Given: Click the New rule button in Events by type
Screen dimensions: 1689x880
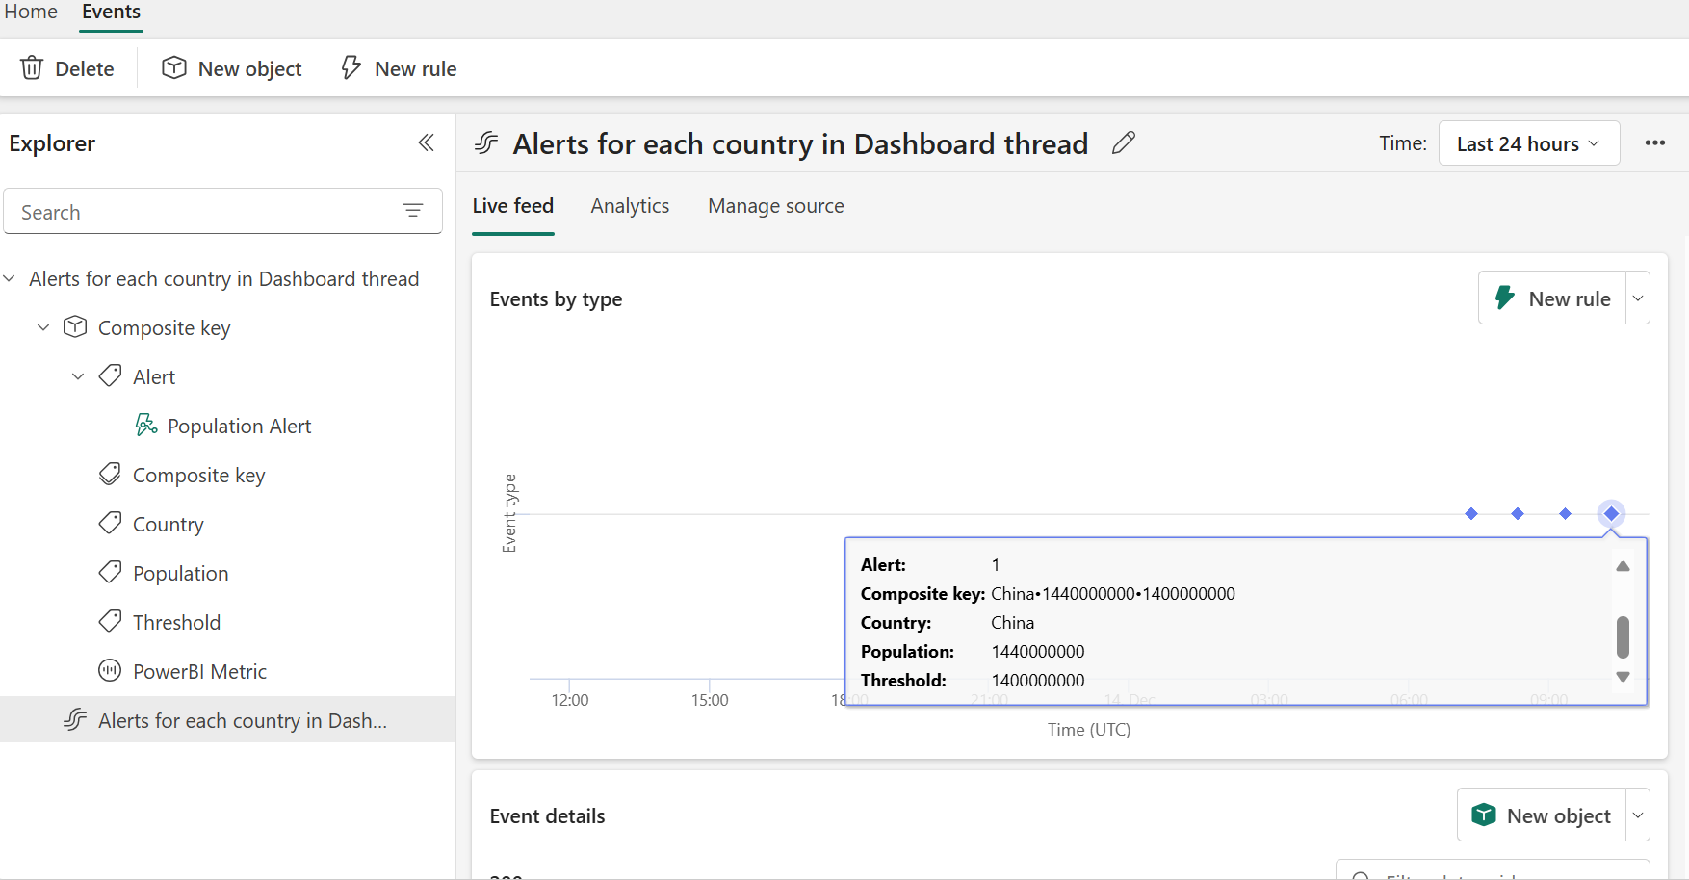Looking at the screenshot, I should [1552, 298].
